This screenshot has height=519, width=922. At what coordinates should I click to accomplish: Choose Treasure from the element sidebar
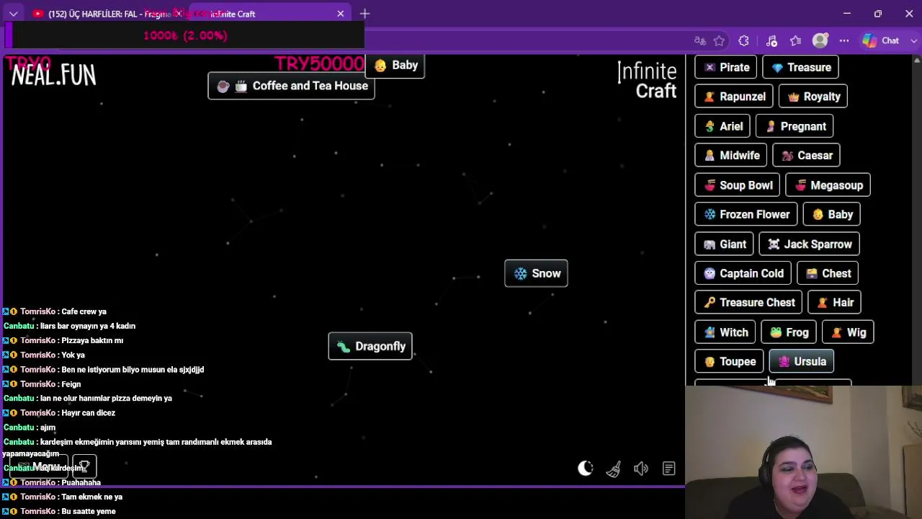(x=800, y=67)
